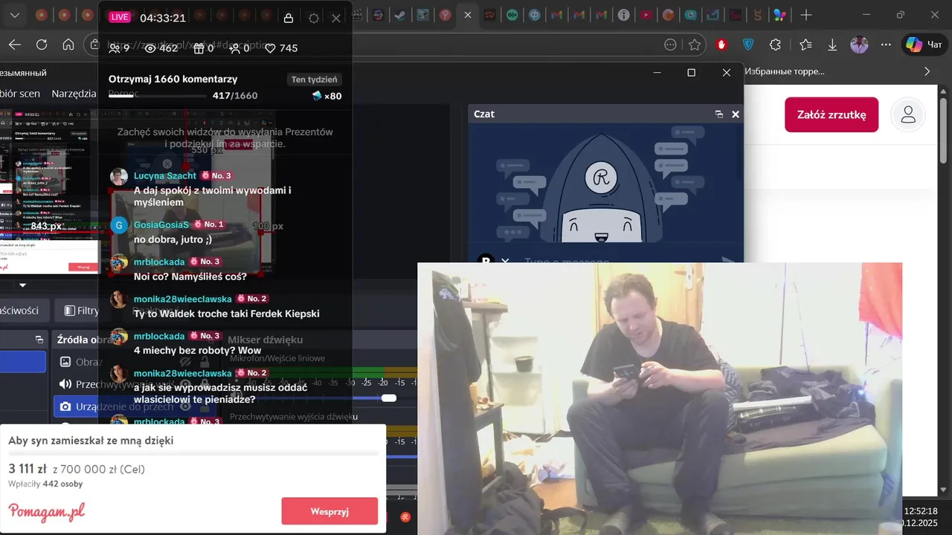
Task: Toggle the lock on the Obraz source
Action: coord(205,362)
